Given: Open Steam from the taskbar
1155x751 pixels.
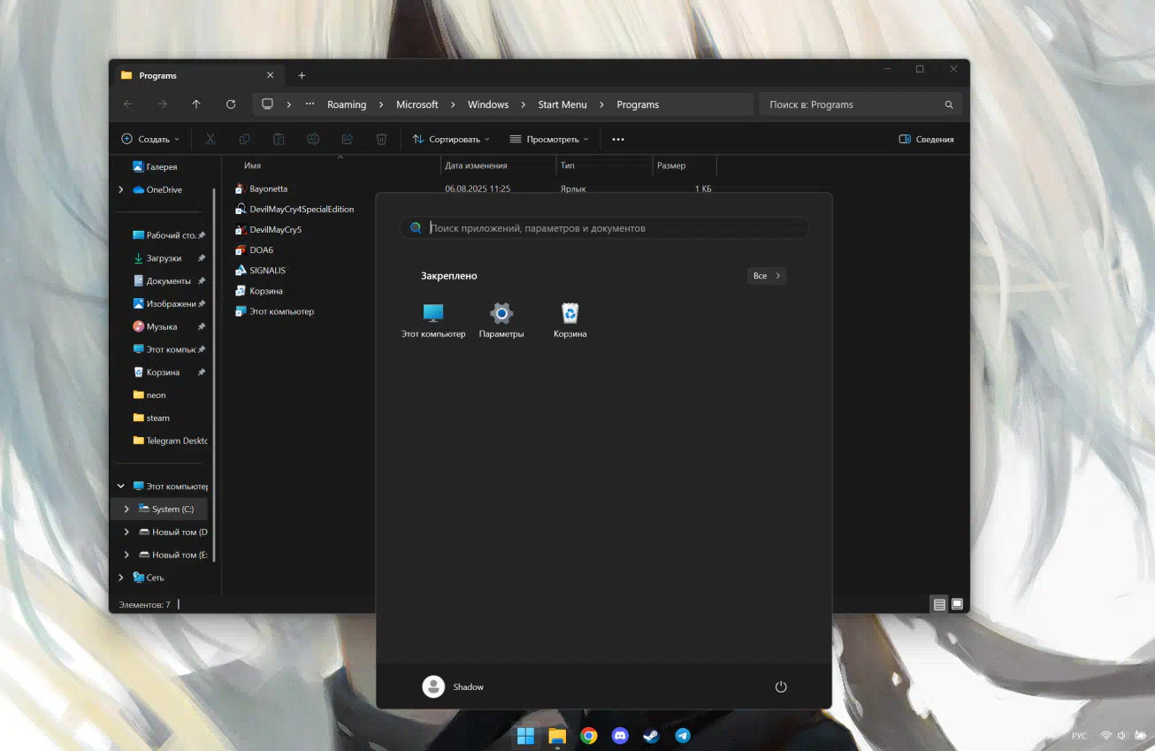Looking at the screenshot, I should coord(651,735).
